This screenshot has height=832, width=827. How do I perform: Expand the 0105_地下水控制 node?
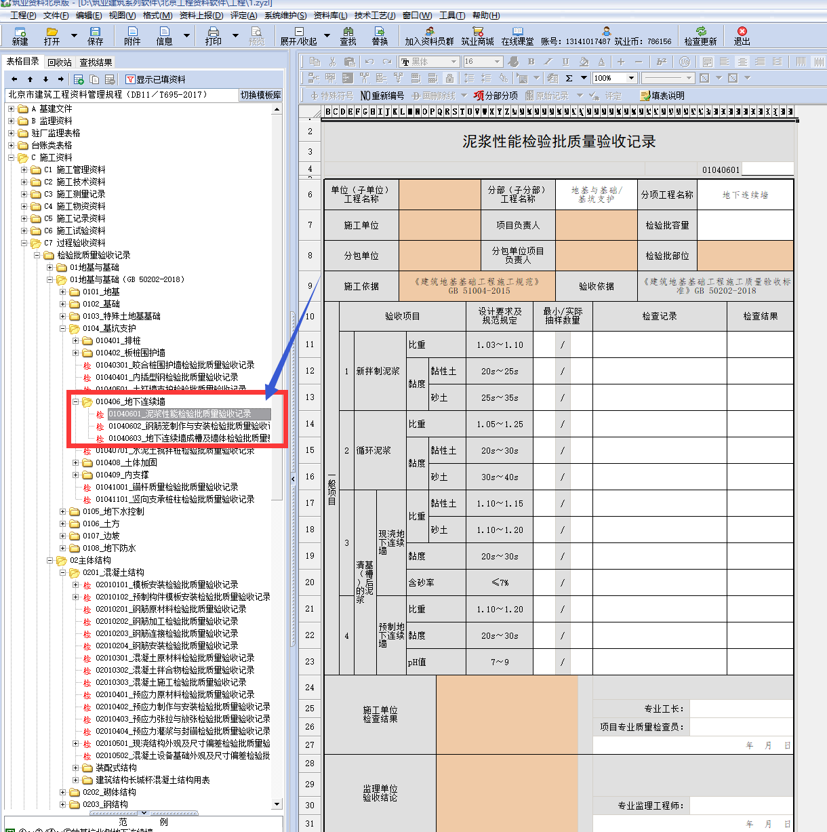coord(63,511)
